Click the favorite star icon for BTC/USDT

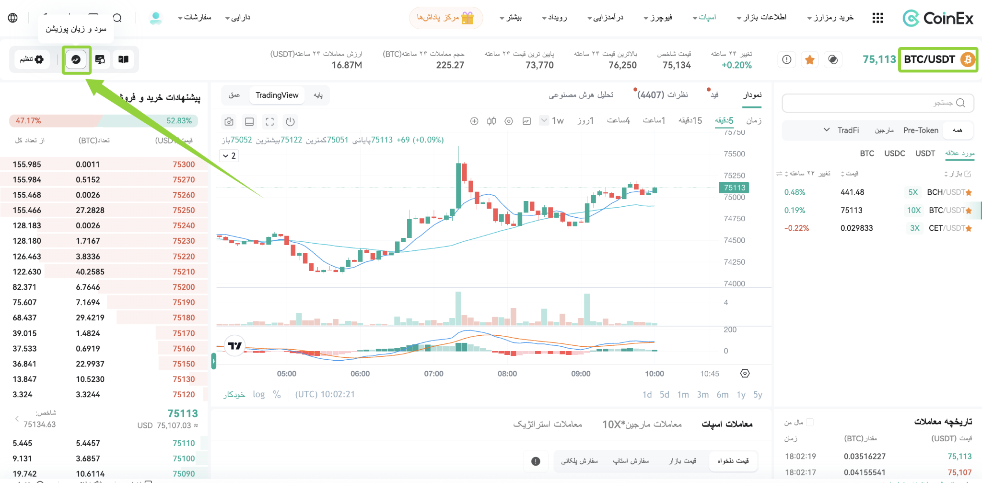tap(810, 59)
